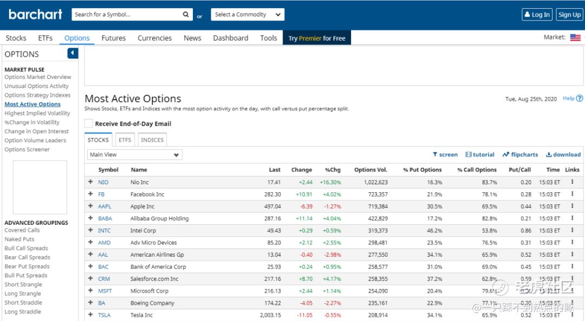Screen dimensions: 585x321
Task: Click the US flag market icon
Action: point(575,37)
